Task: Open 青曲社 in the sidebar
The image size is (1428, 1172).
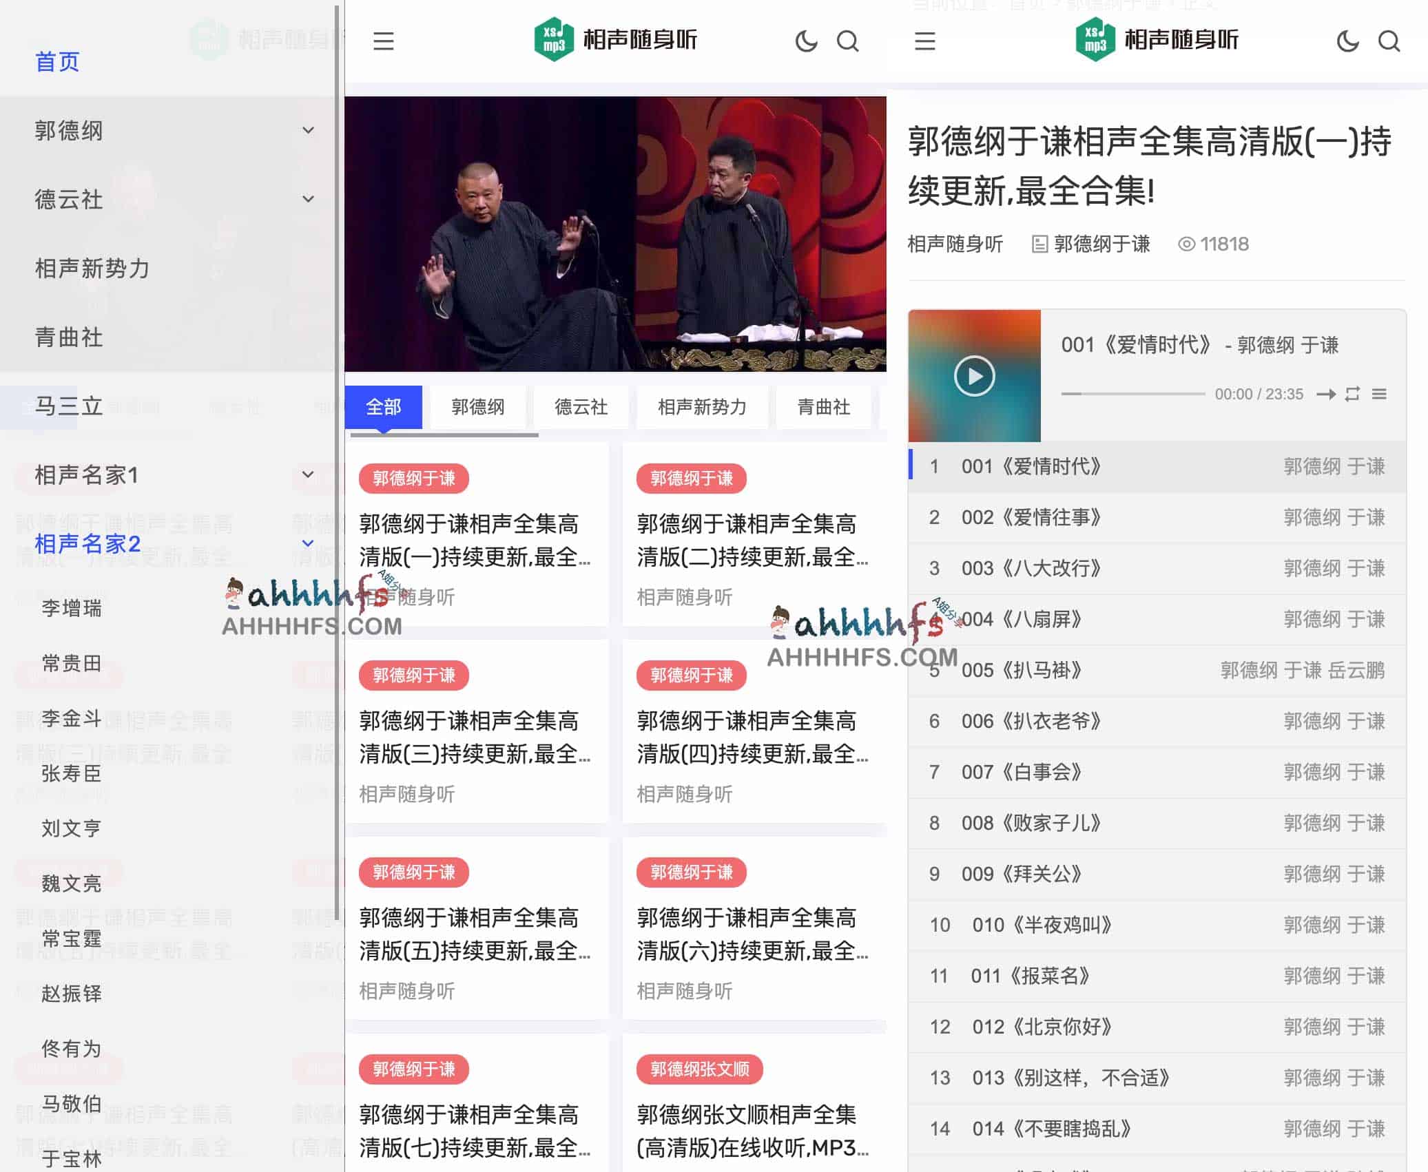Action: pyautogui.click(x=69, y=337)
